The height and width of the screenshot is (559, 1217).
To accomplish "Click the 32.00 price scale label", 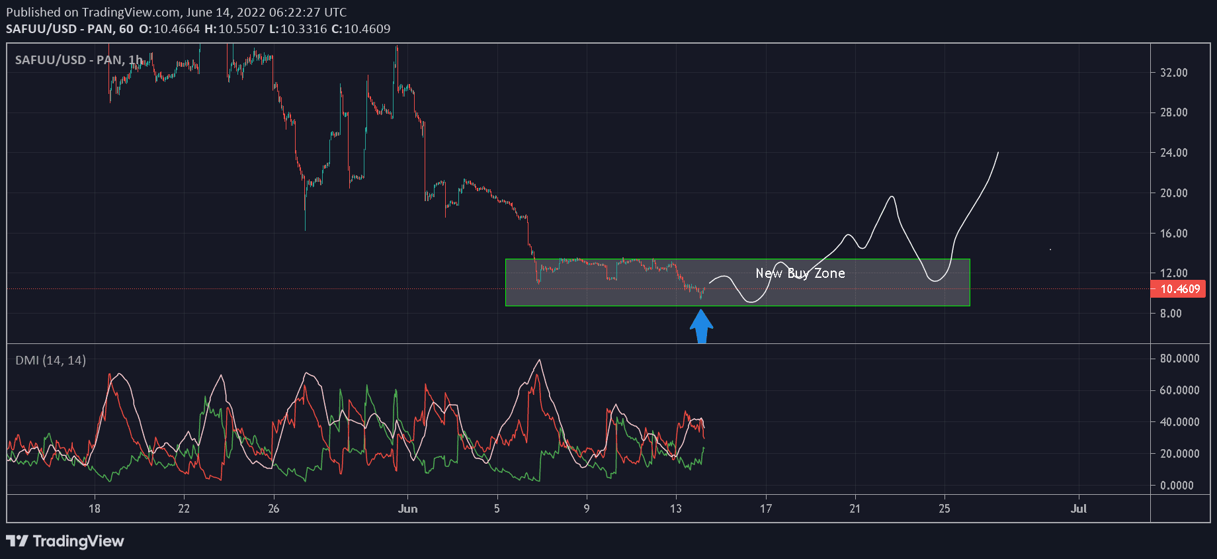I will click(x=1173, y=73).
